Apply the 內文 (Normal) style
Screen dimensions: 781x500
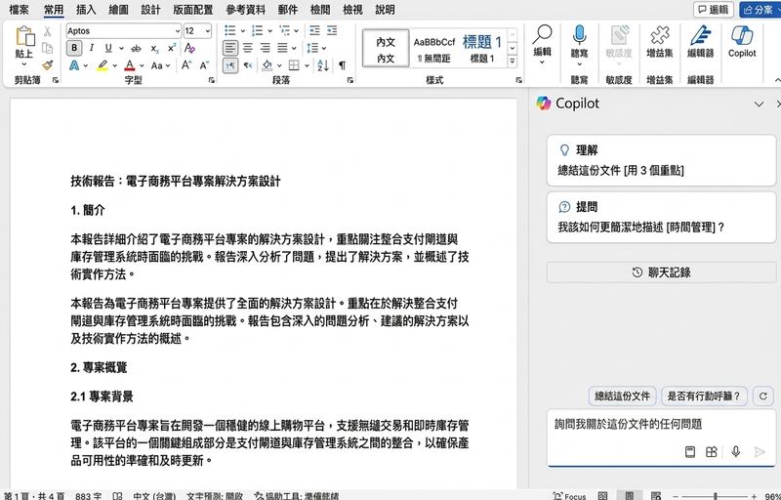(386, 48)
